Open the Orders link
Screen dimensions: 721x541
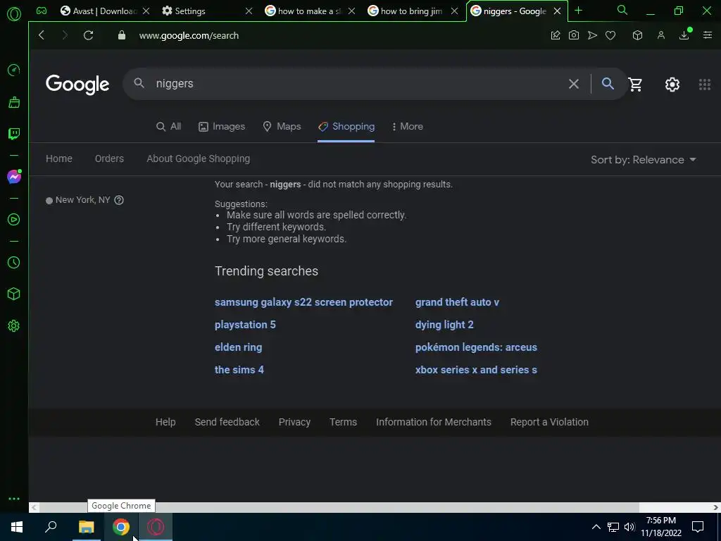click(109, 158)
